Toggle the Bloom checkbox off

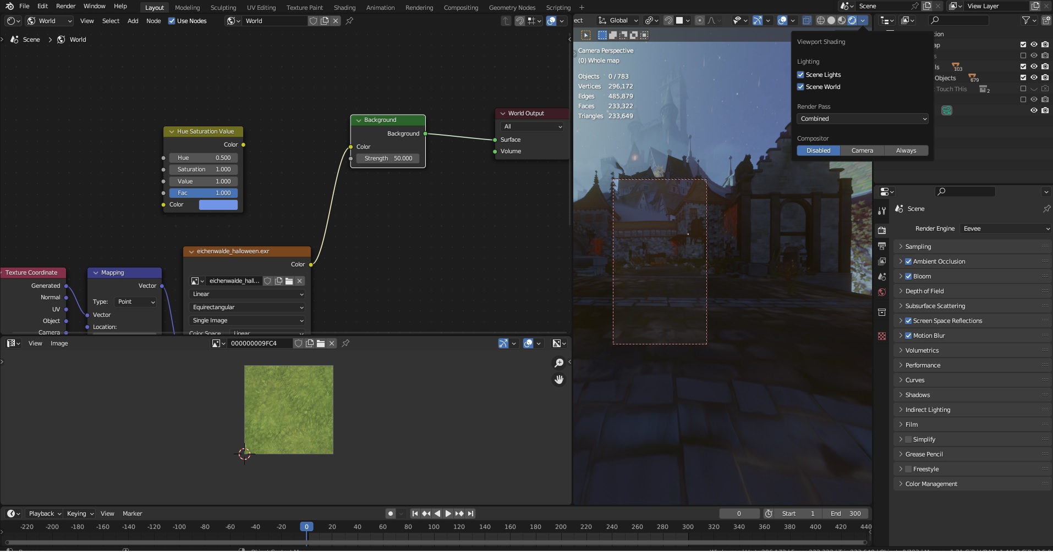(x=908, y=276)
